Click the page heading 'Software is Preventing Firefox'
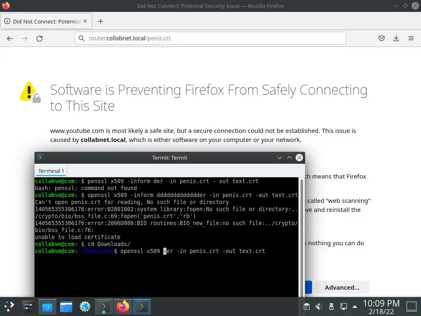The width and height of the screenshot is (421, 316). (208, 98)
